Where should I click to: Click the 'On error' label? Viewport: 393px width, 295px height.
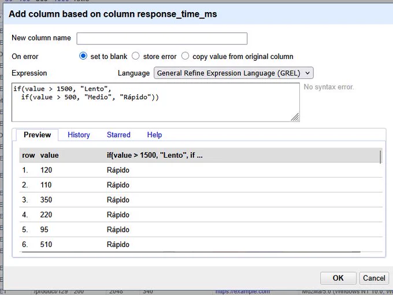click(x=25, y=57)
